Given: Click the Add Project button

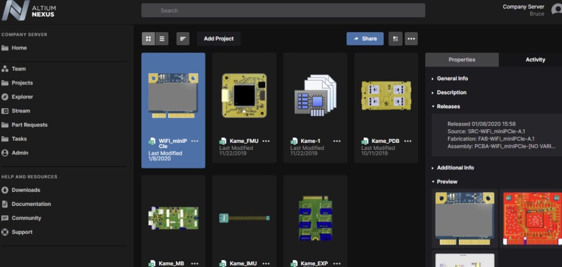Looking at the screenshot, I should (219, 39).
